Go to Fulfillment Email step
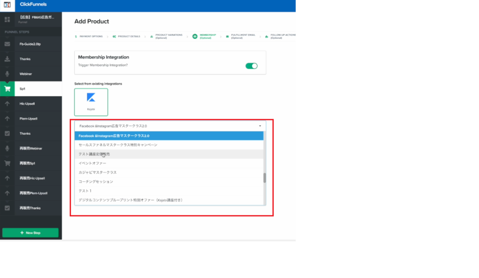The width and height of the screenshot is (479, 278). [x=240, y=36]
